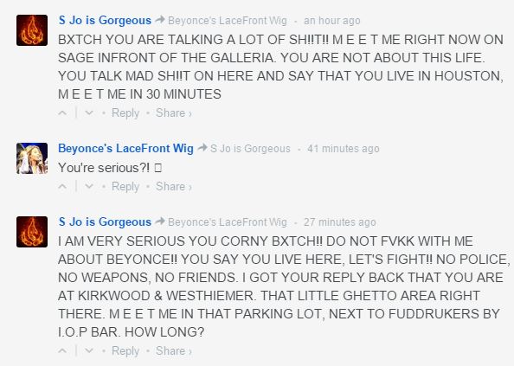Viewport: 514px width, 366px height.
Task: Downvote the first S Jo is Gorgeous comment
Action: [89, 113]
